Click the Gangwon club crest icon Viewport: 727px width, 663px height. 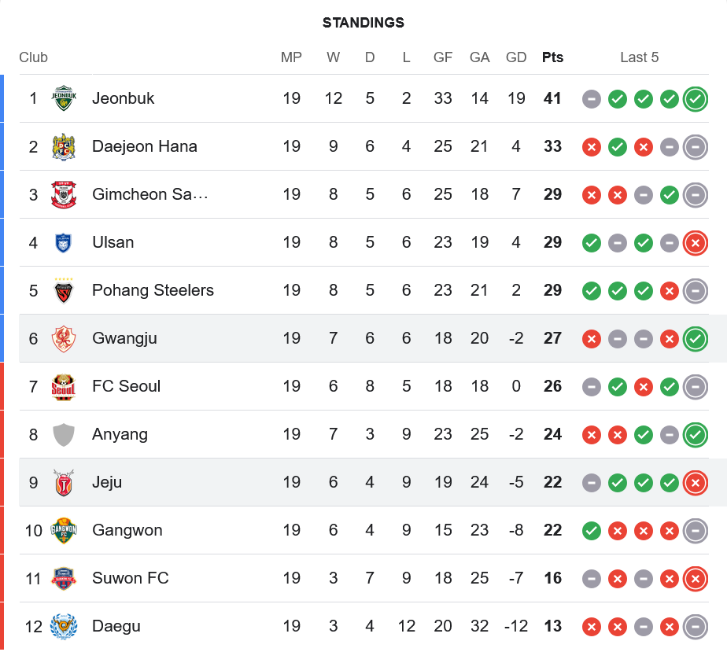[x=63, y=530]
